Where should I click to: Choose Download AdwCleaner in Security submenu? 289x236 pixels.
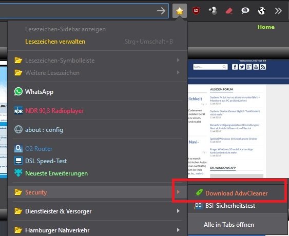pyautogui.click(x=237, y=193)
